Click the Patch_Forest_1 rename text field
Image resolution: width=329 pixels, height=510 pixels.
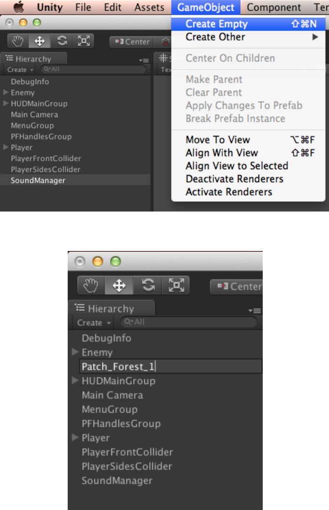tap(171, 366)
